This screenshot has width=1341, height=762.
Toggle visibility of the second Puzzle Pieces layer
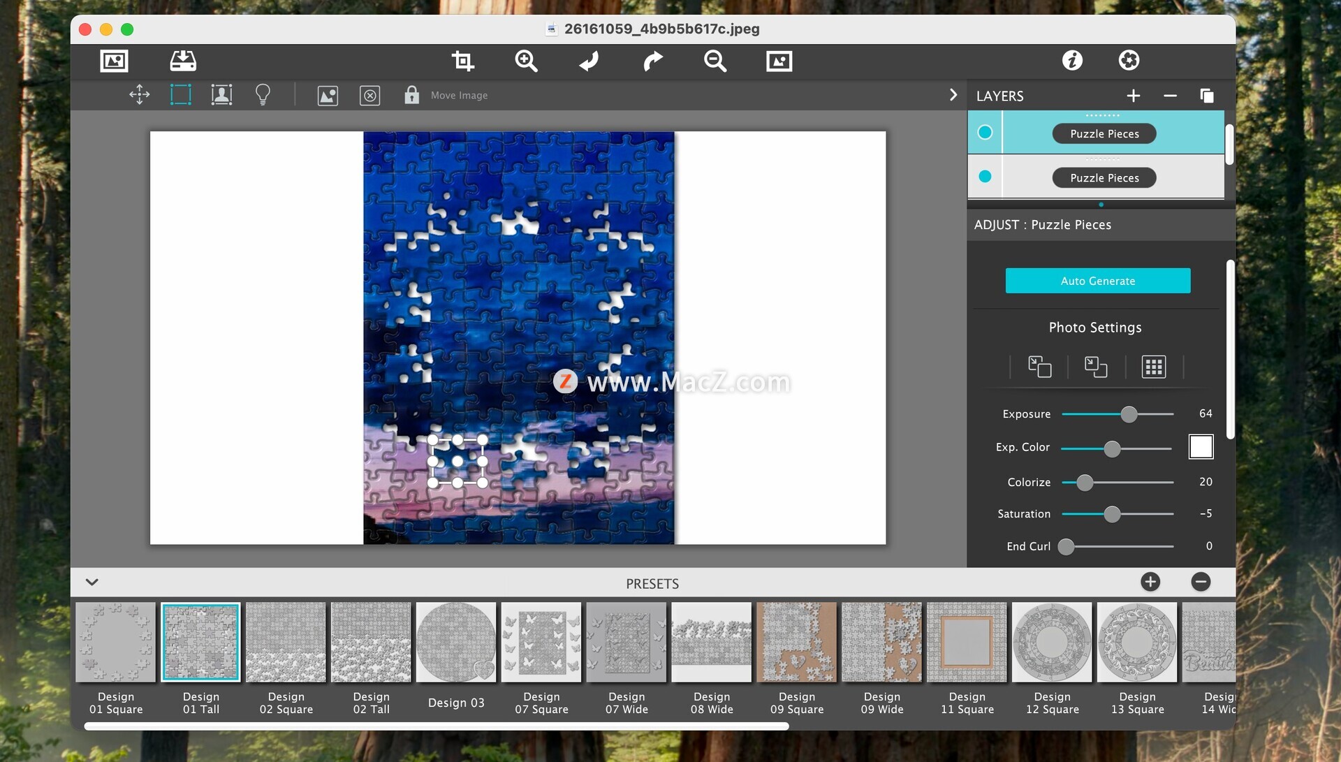tap(985, 177)
